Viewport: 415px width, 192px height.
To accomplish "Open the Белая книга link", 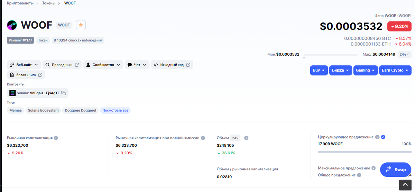I will click(26, 75).
